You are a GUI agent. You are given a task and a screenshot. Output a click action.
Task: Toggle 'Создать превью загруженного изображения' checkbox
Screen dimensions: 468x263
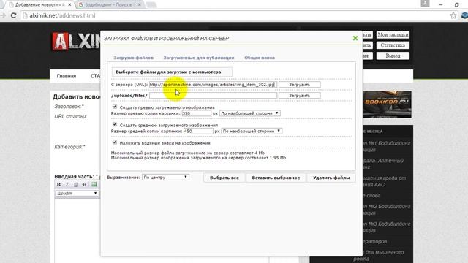[115, 107]
